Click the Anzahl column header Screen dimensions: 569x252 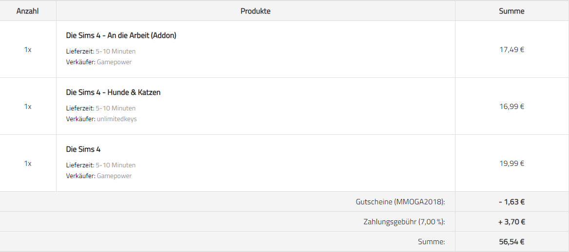tap(28, 11)
